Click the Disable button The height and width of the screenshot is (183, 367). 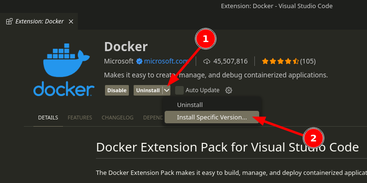coord(117,90)
